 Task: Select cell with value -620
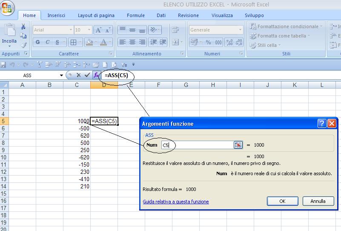pyautogui.click(x=77, y=157)
